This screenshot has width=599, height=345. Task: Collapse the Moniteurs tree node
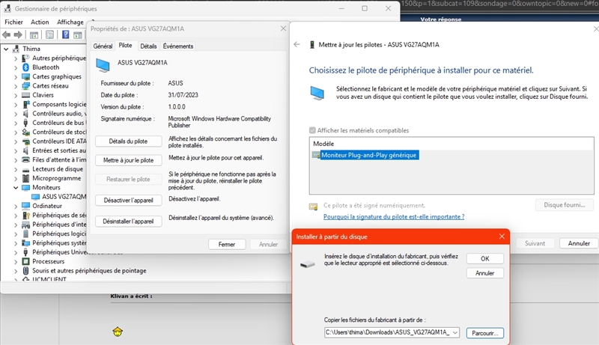16,187
